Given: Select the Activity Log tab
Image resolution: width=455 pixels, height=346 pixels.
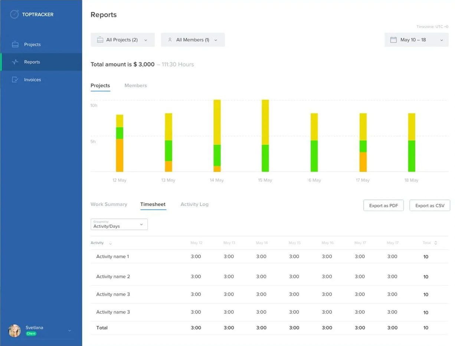Looking at the screenshot, I should [194, 204].
